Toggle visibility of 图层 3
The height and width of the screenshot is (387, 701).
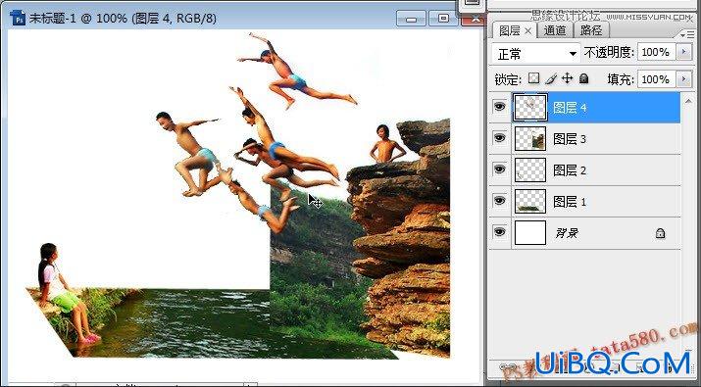499,138
